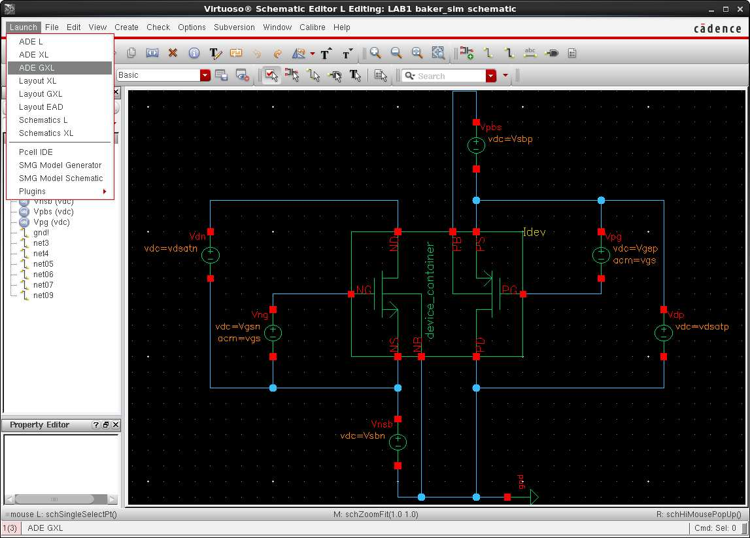
Task: Toggle the Select Other Objects filter
Action: 381,75
